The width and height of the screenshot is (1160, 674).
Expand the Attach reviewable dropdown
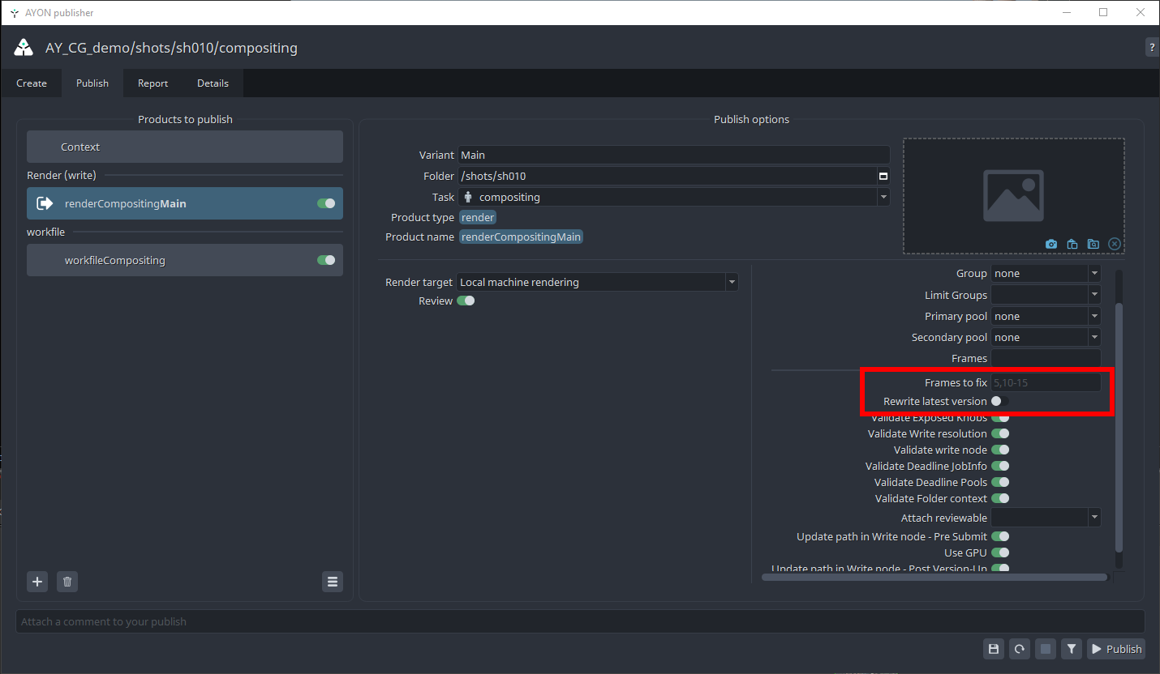coord(1046,518)
